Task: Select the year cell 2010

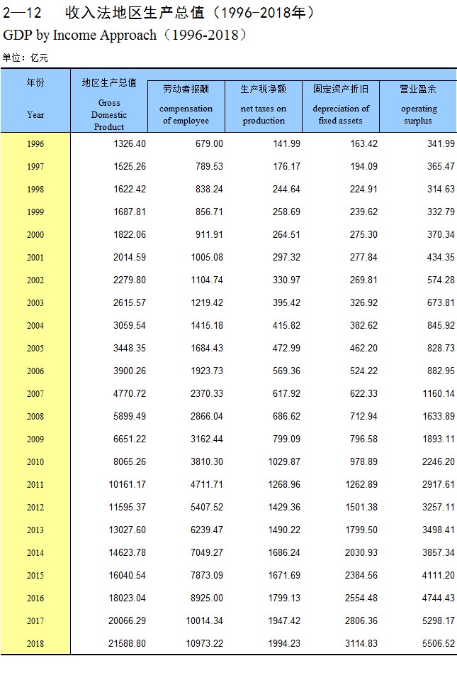Action: tap(35, 461)
